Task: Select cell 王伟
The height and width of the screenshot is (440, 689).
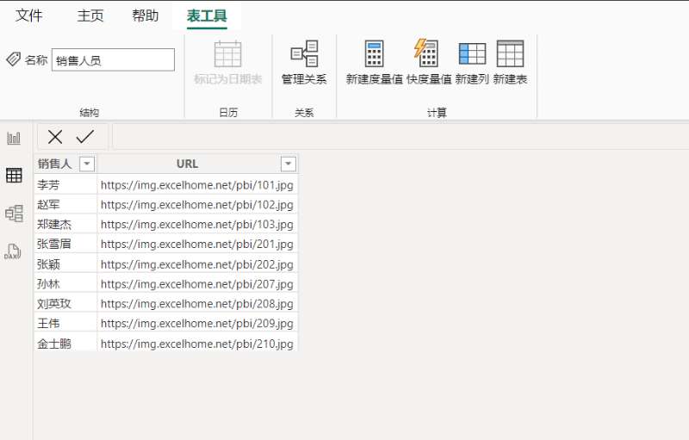Action: [x=65, y=323]
